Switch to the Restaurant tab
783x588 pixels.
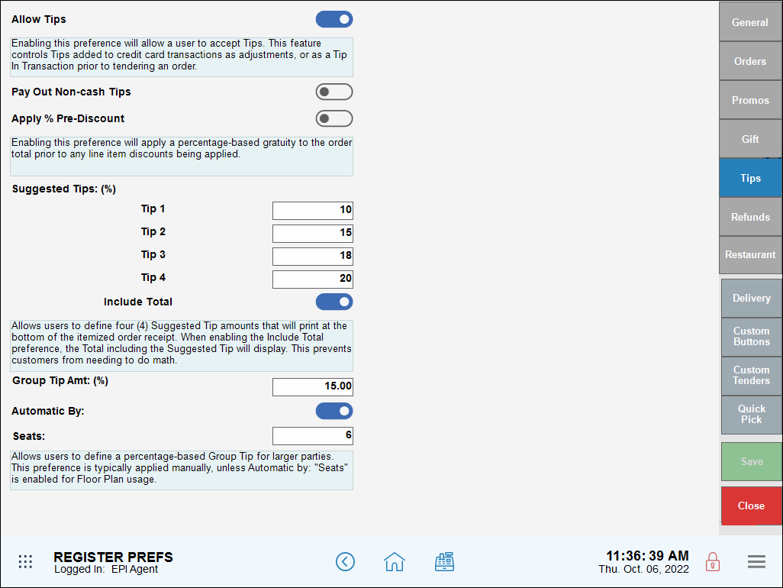click(750, 255)
